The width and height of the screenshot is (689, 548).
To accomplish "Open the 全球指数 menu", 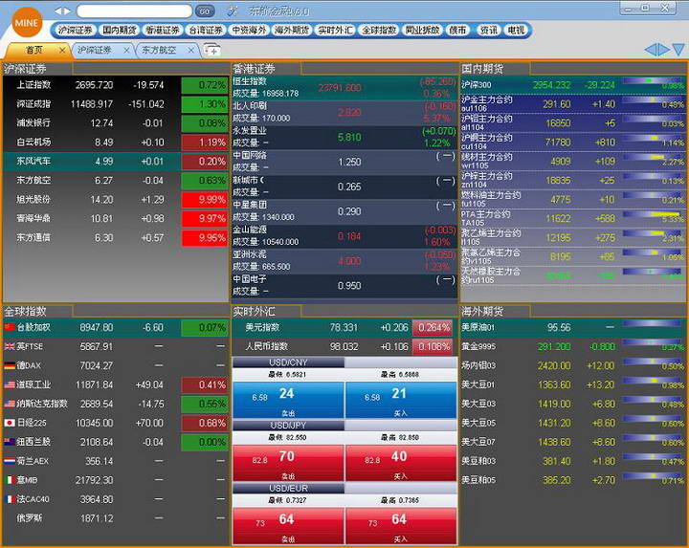I will (x=379, y=31).
